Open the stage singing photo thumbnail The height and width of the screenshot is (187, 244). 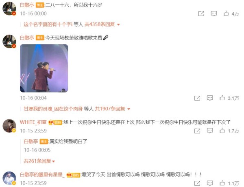click(x=44, y=68)
